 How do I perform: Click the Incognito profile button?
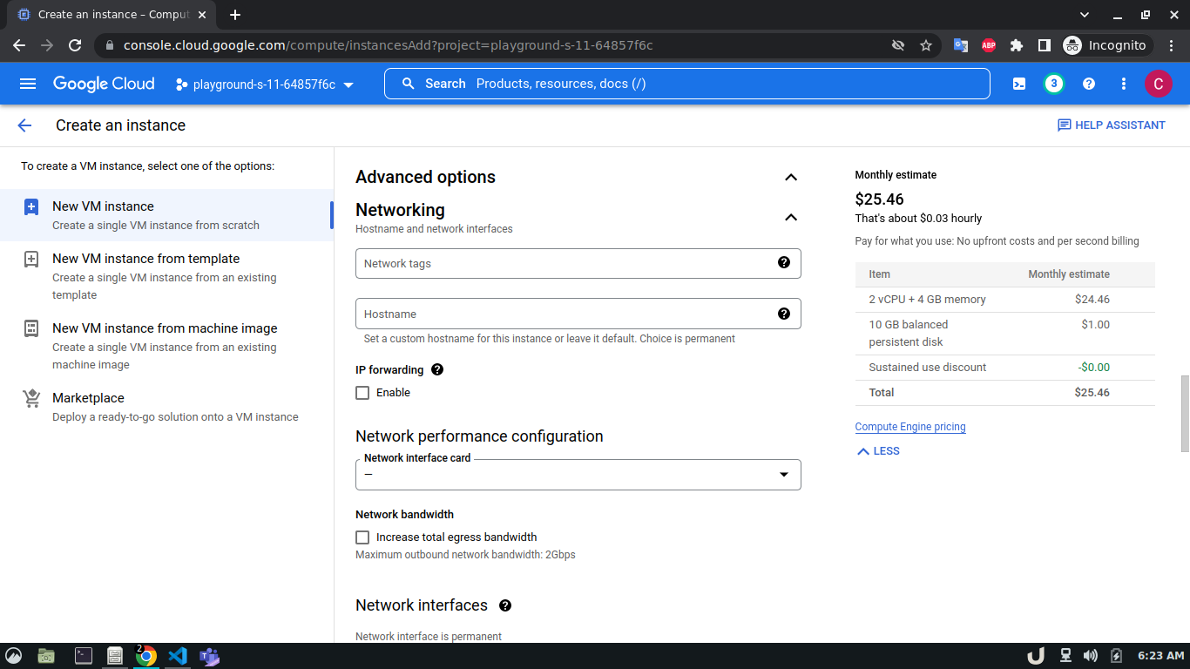[1106, 45]
